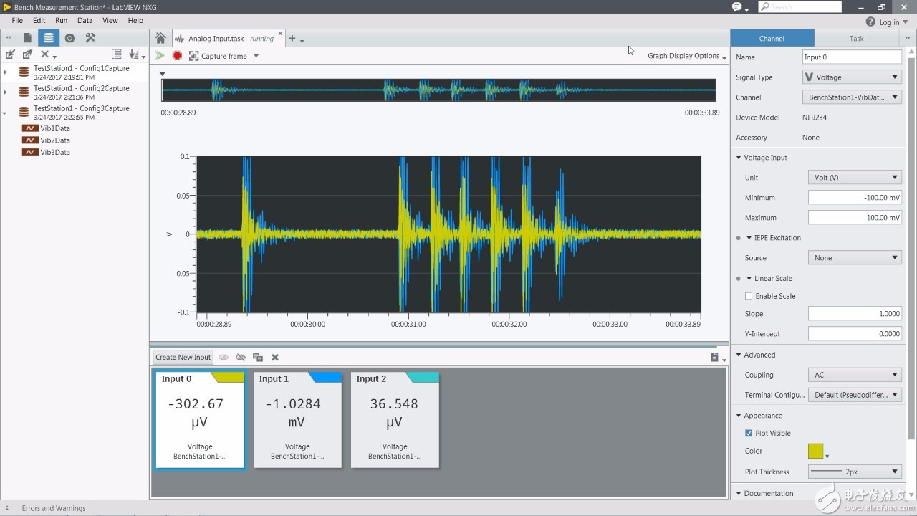This screenshot has height=516, width=917.
Task: Click the duplicate input icon
Action: click(x=258, y=357)
